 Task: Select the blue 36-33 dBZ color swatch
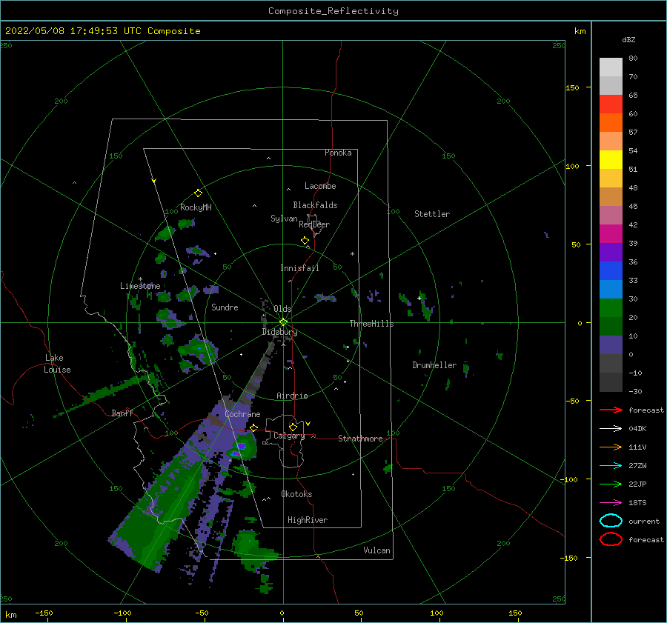[611, 271]
